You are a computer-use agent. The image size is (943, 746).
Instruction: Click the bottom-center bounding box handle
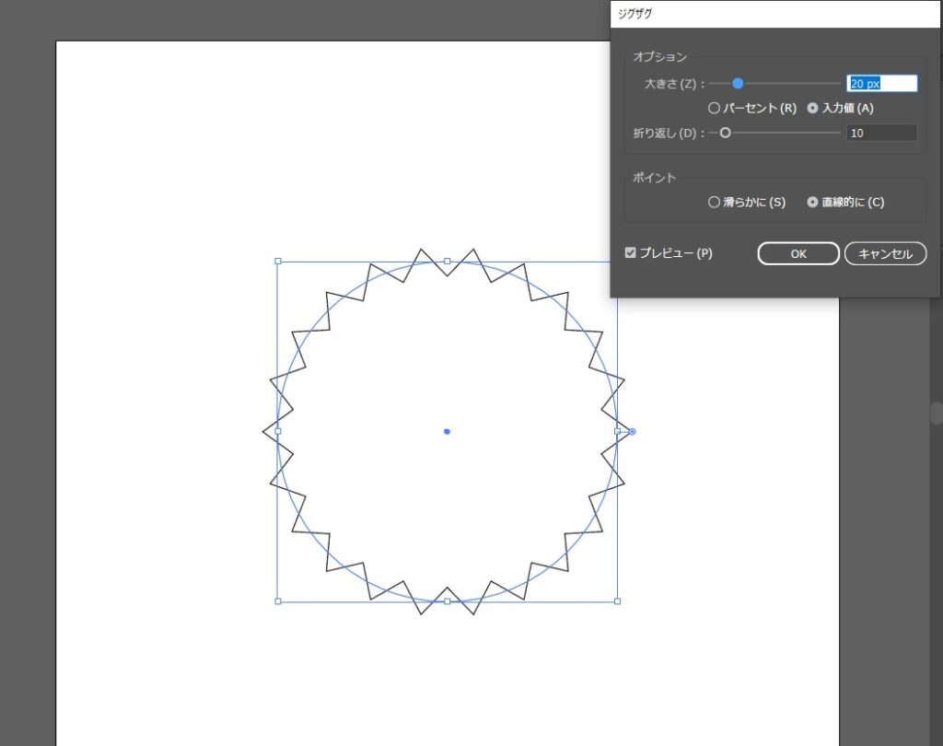(x=448, y=601)
